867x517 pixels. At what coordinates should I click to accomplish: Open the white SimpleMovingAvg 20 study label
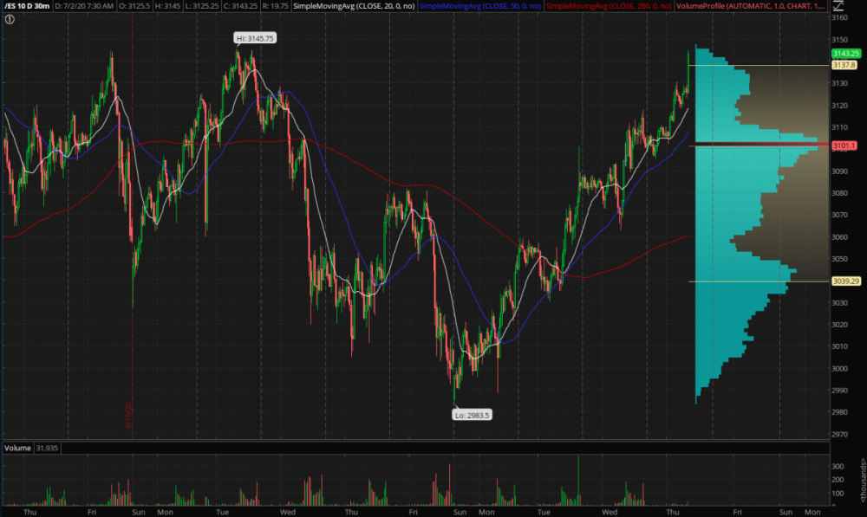tap(355, 5)
